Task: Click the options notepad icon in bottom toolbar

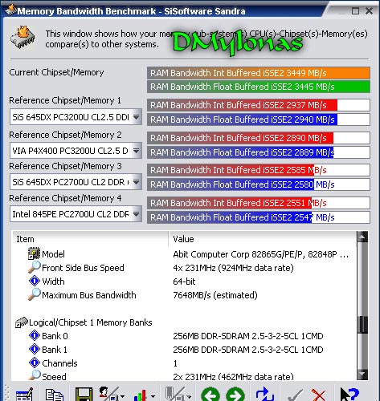Action: (x=24, y=395)
